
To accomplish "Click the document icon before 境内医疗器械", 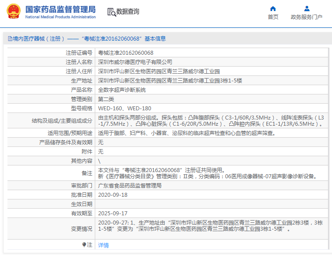I will 10,38.
